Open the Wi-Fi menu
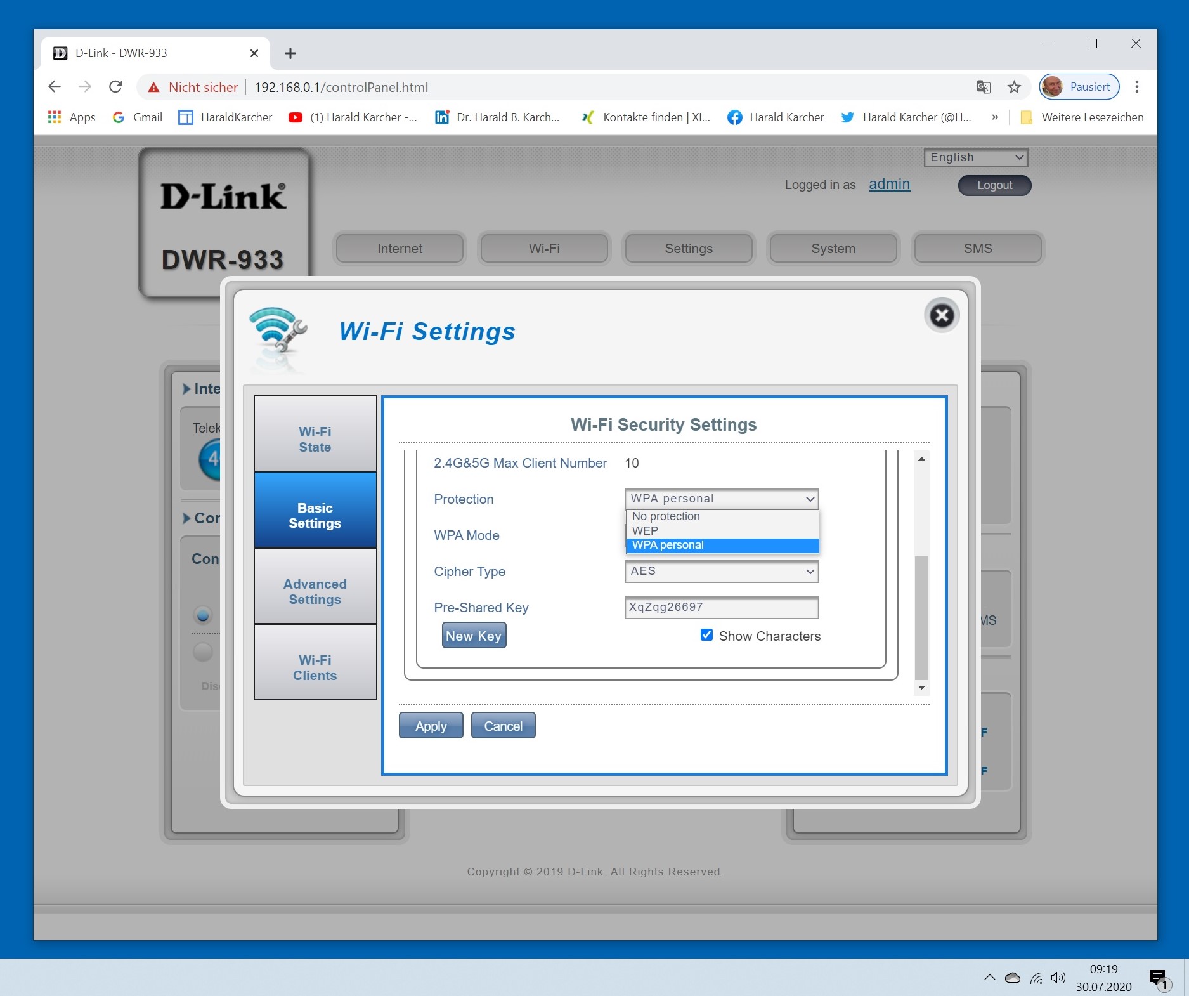1189x996 pixels. point(544,249)
